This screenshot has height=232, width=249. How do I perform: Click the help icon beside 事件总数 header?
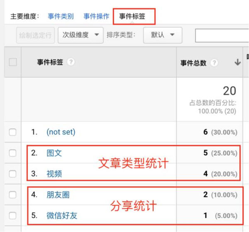(214, 63)
